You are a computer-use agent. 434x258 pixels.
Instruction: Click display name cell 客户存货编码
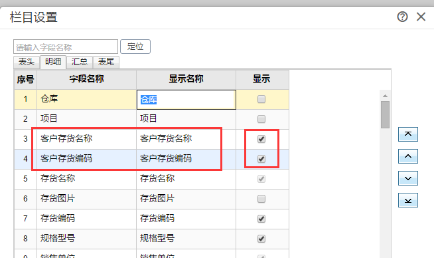[x=186, y=159]
